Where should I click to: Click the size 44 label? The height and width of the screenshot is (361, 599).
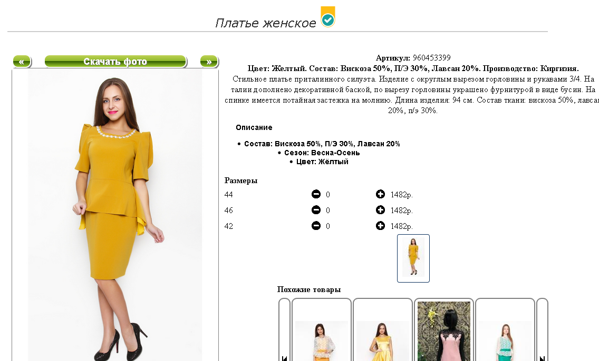tap(228, 195)
